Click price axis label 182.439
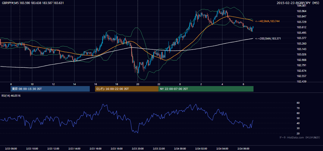This screenshot has width=323, height=151. tap(302, 82)
